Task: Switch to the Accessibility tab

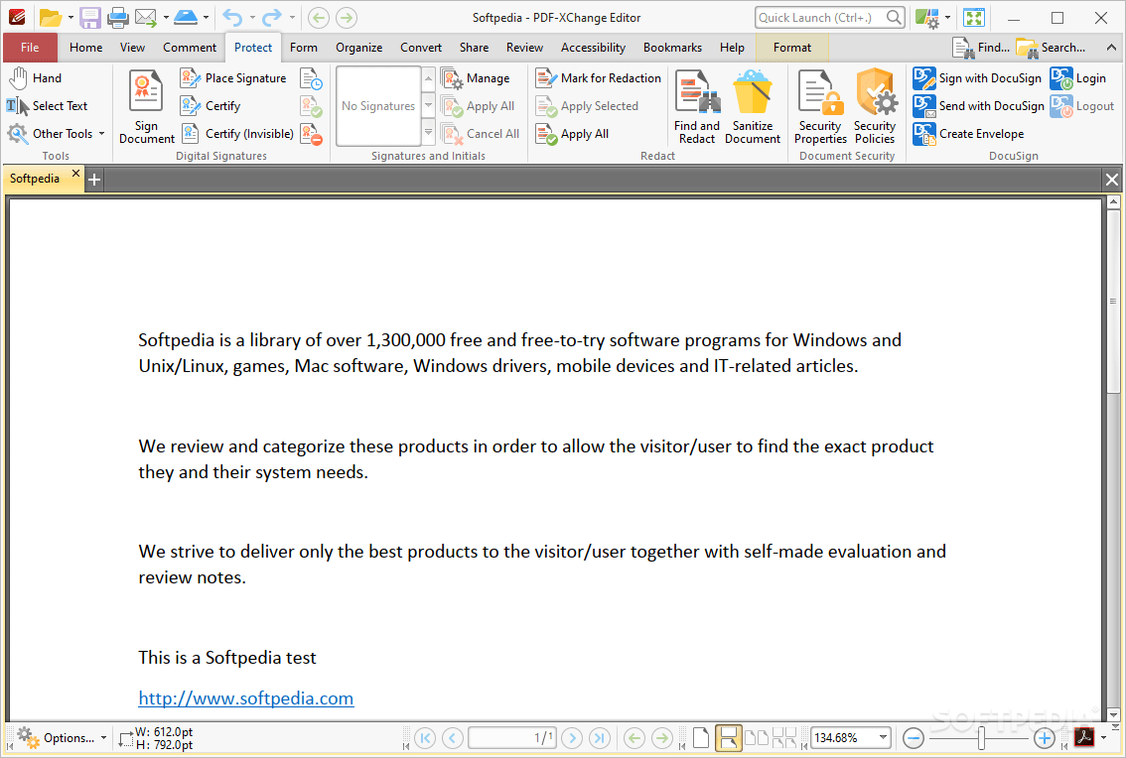Action: [x=593, y=48]
